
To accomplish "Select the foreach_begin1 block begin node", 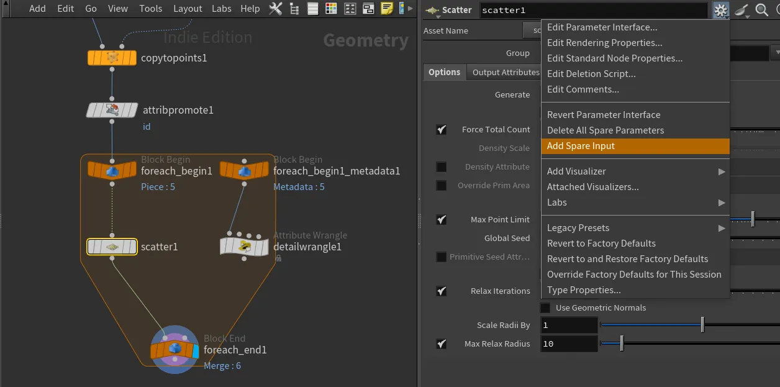I will [112, 170].
